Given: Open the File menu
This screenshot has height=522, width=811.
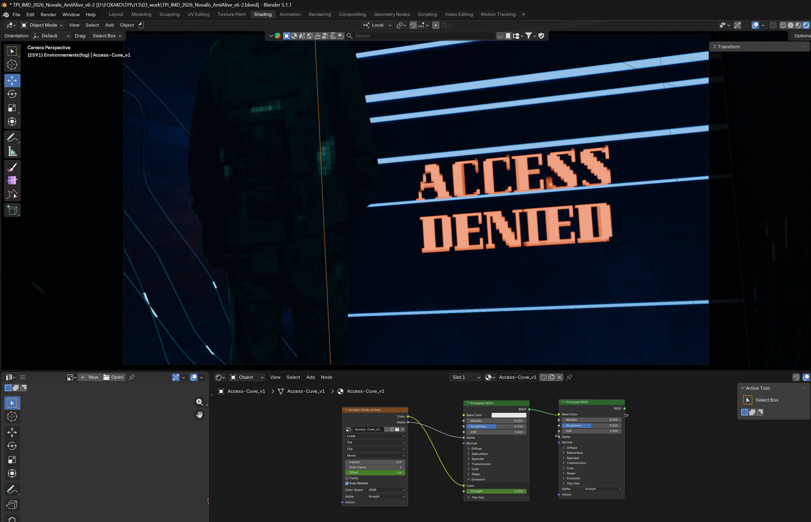Looking at the screenshot, I should 16,15.
